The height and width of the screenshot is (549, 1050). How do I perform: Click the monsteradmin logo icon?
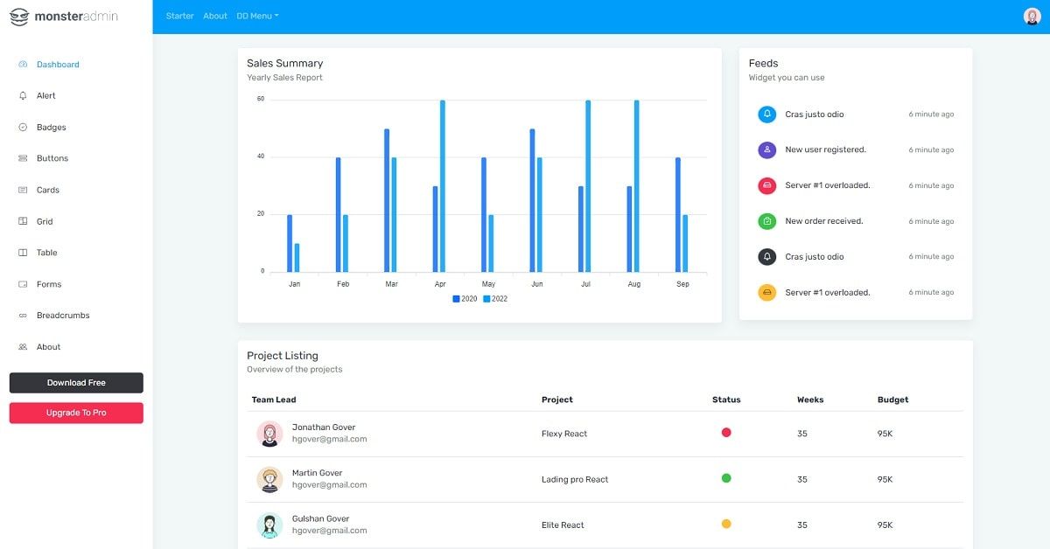tap(19, 16)
